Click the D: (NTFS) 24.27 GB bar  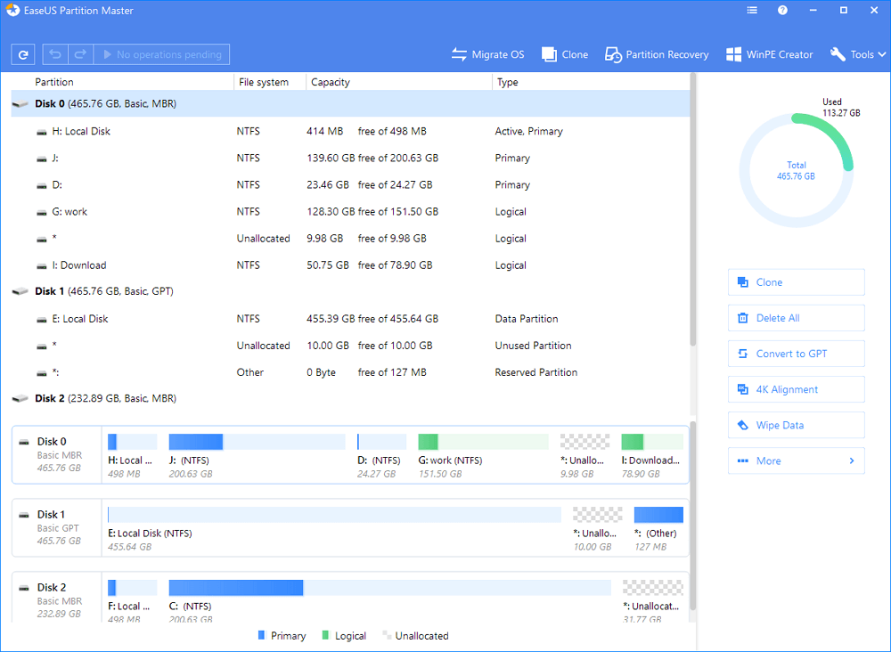382,442
